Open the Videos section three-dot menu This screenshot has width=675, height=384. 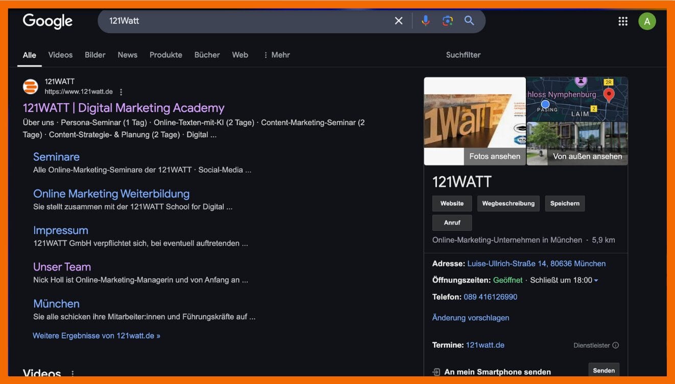[x=72, y=374]
